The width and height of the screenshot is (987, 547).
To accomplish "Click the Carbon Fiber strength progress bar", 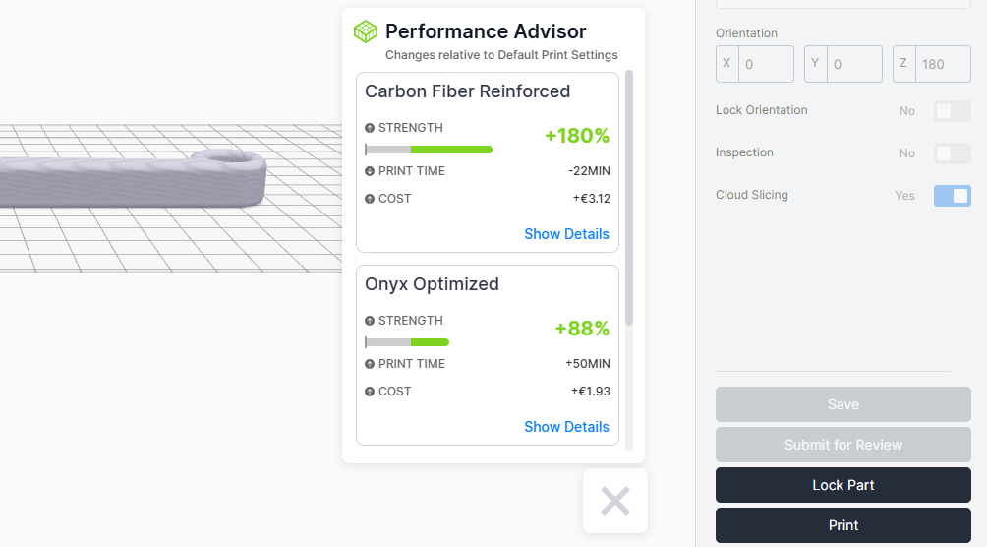I will tap(429, 150).
